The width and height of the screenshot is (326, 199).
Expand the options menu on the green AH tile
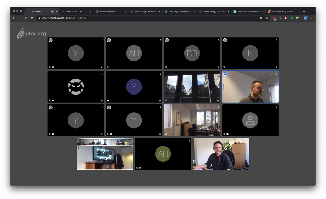coord(190,141)
